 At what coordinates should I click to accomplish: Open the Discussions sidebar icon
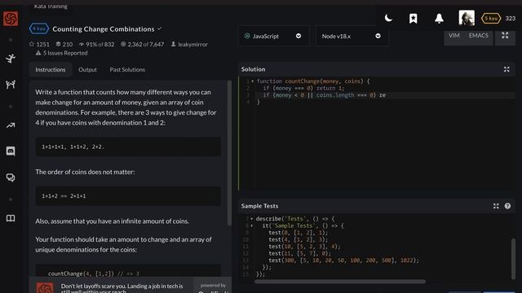[x=11, y=177]
